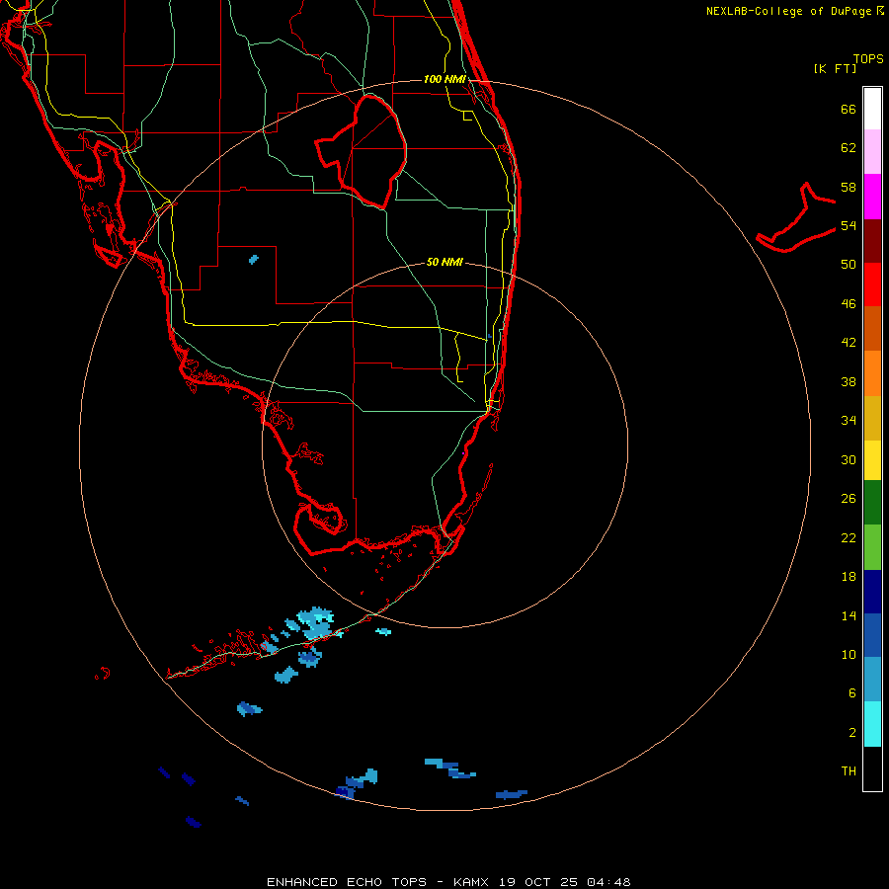Select the 22 legend value
The height and width of the screenshot is (889, 889).
(x=849, y=537)
